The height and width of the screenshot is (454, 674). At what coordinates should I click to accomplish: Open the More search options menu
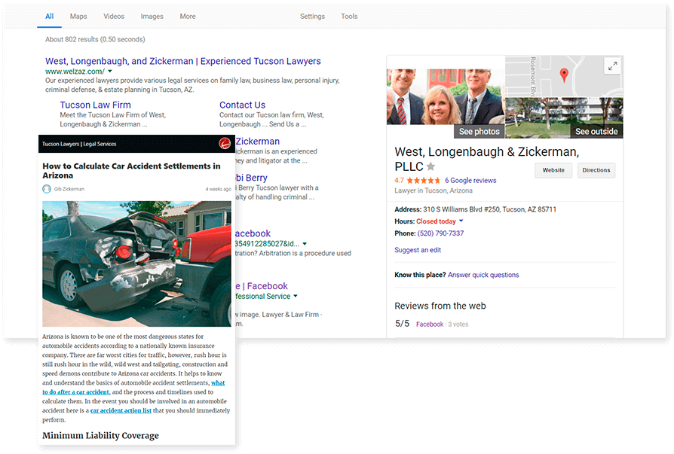[x=188, y=17]
